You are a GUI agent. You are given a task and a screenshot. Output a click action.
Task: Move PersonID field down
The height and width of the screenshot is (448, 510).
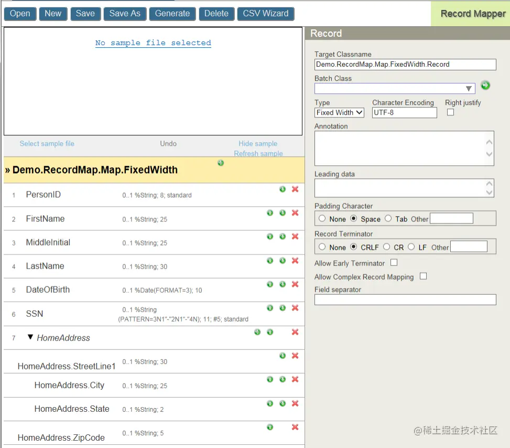[283, 189]
